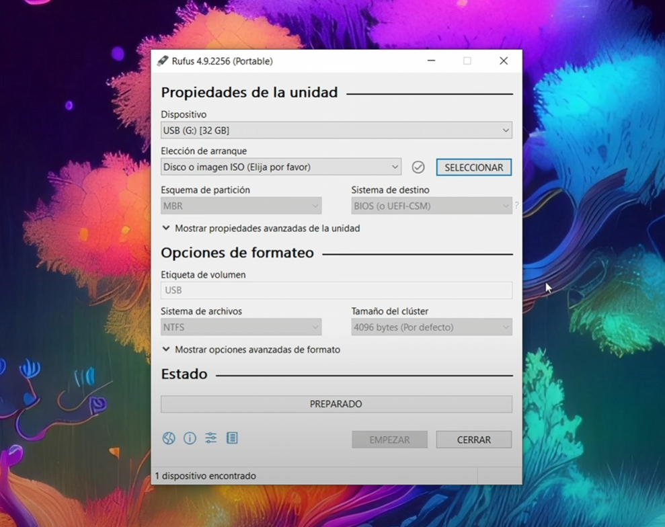Open the Tamaño del clúster dropdown
Viewport: 665px width, 527px height.
[432, 327]
